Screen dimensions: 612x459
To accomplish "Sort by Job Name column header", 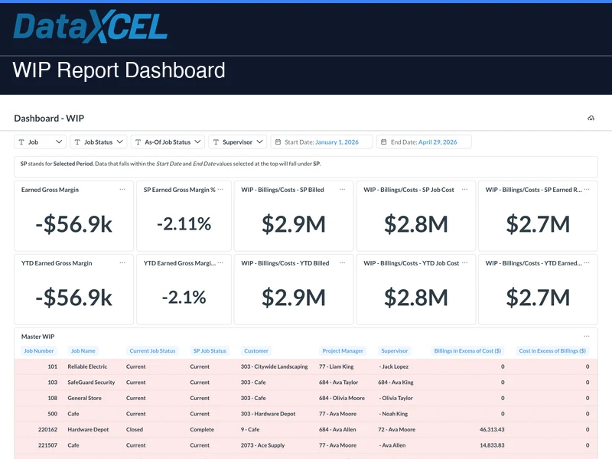I will [83, 351].
